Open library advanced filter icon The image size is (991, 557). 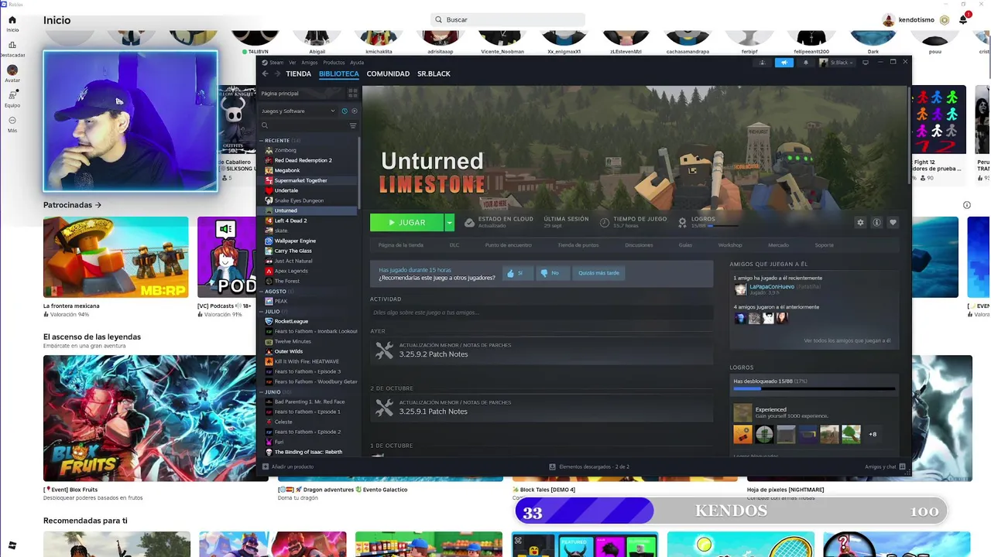[353, 125]
